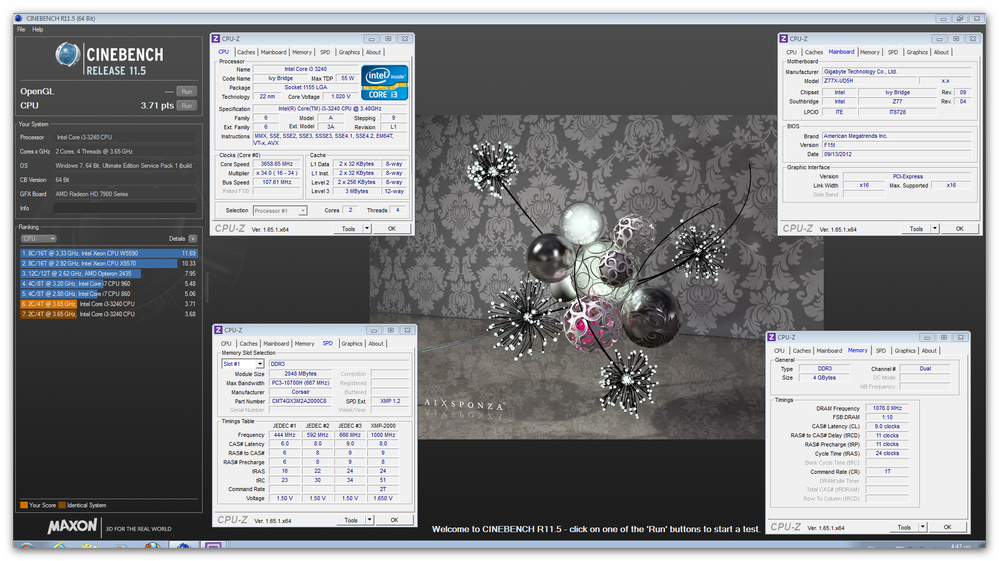
Task: Open CPU tab in CPU-Z Mainboard window
Action: pyautogui.click(x=791, y=52)
